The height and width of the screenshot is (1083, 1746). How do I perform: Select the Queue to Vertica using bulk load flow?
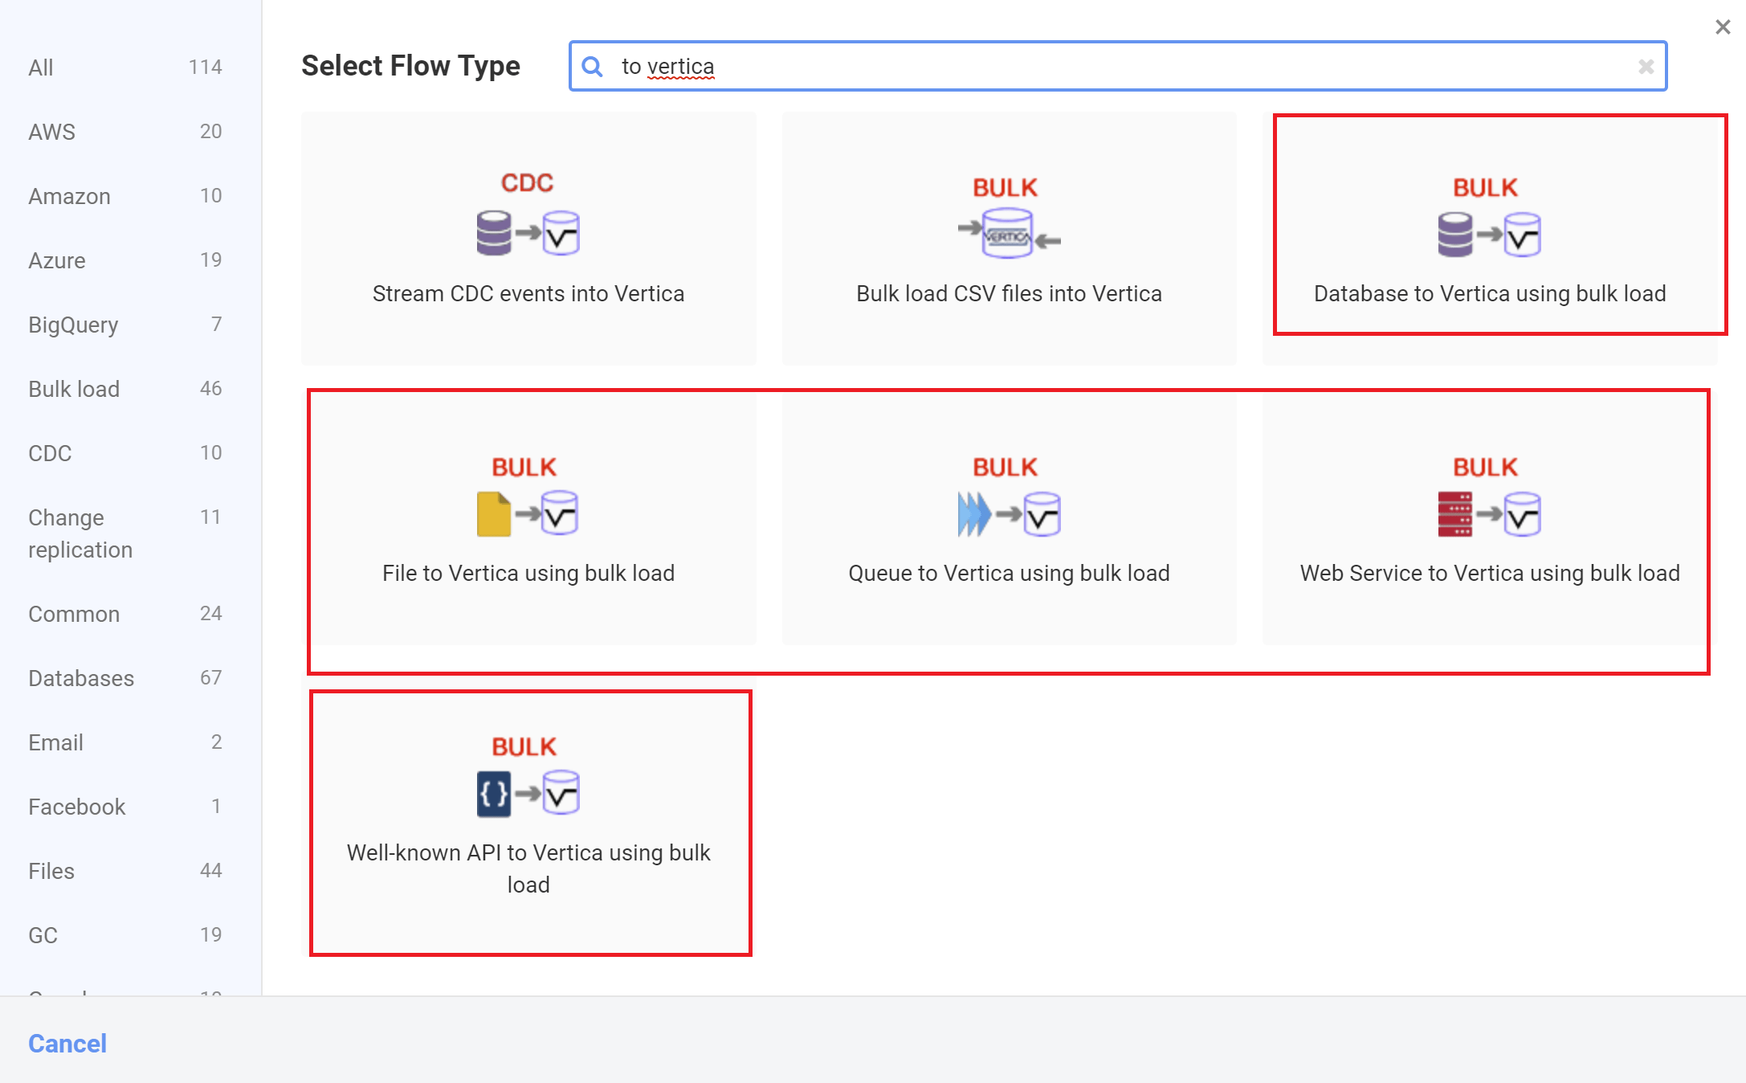[x=1008, y=518]
